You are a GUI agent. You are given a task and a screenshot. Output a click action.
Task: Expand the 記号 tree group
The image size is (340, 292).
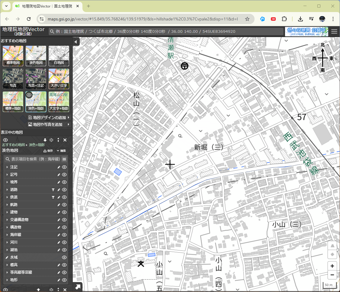coord(7,175)
